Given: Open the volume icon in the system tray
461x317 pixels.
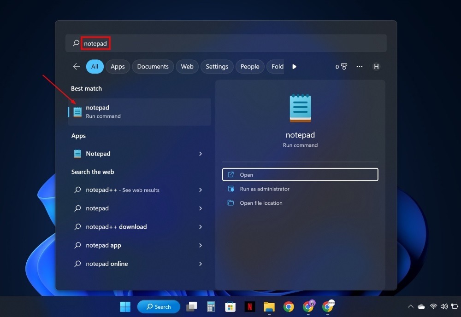Looking at the screenshot, I should [444, 306].
